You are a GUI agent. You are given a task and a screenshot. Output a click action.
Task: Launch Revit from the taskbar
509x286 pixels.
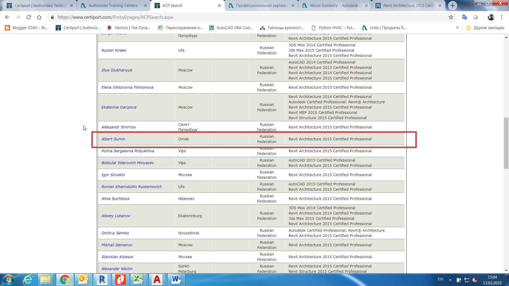click(102, 280)
